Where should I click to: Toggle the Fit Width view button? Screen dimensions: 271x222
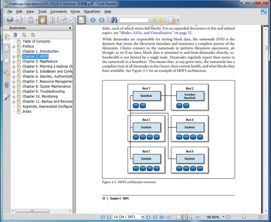click(82, 20)
